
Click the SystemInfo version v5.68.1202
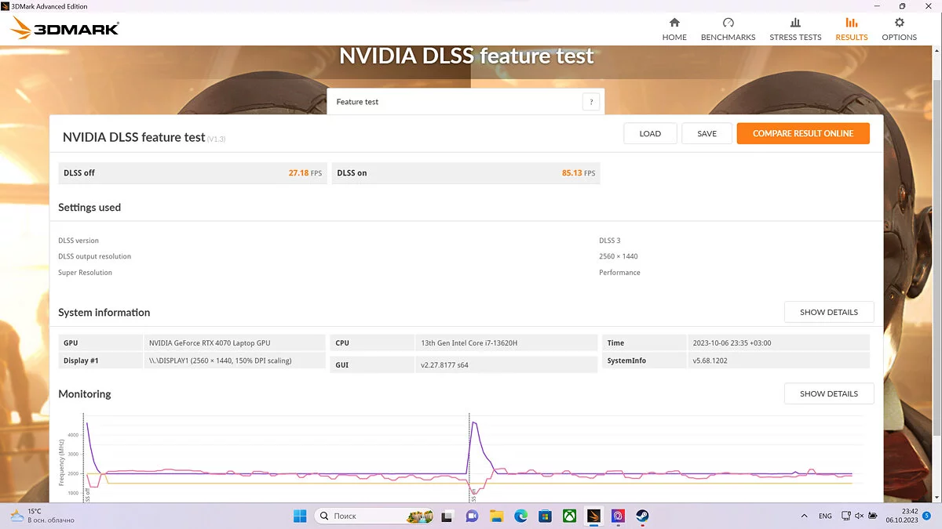click(x=778, y=361)
